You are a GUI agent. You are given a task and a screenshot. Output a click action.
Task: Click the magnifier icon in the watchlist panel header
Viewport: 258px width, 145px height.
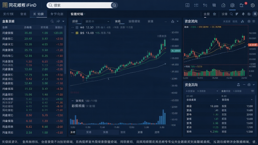click(52, 21)
